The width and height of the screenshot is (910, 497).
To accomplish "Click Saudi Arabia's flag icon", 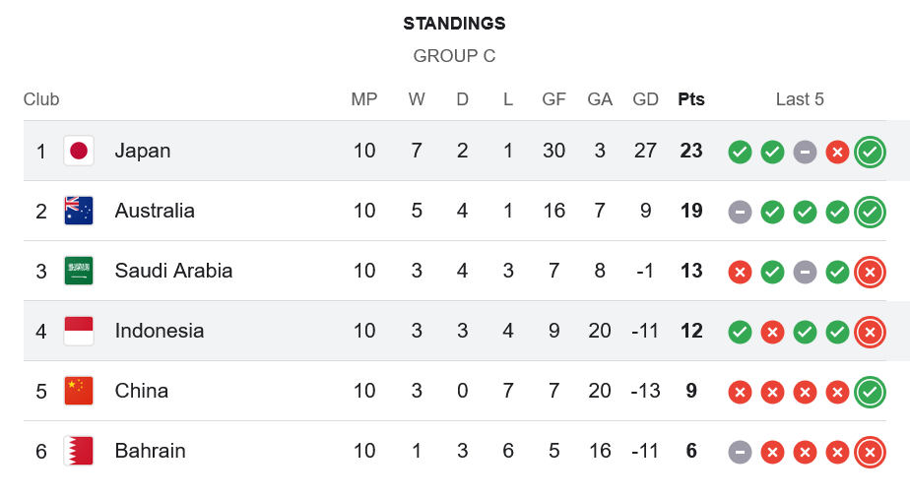I will [79, 271].
